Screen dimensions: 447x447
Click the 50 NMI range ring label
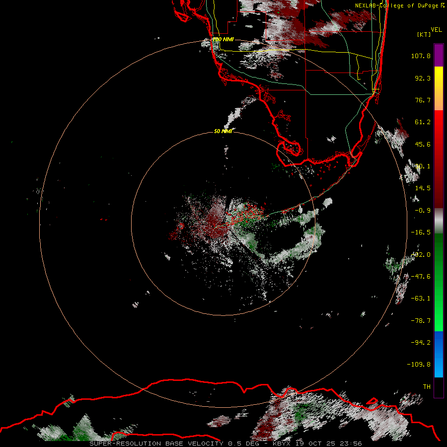[x=223, y=131]
